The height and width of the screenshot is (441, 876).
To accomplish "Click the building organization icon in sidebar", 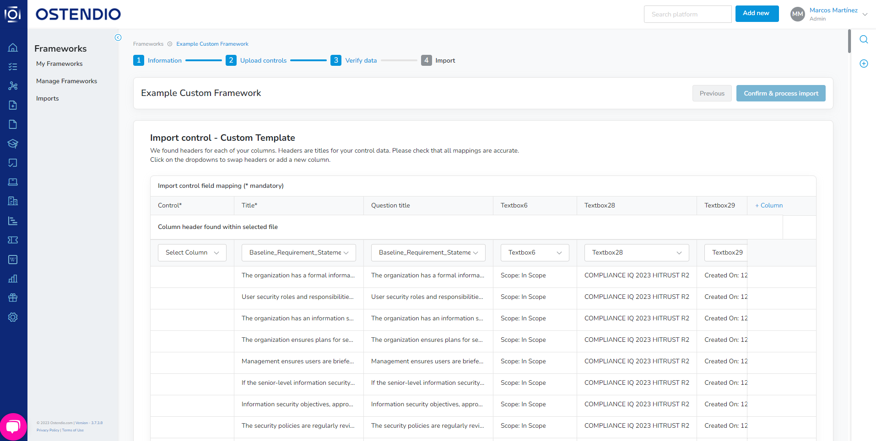I will [13, 201].
